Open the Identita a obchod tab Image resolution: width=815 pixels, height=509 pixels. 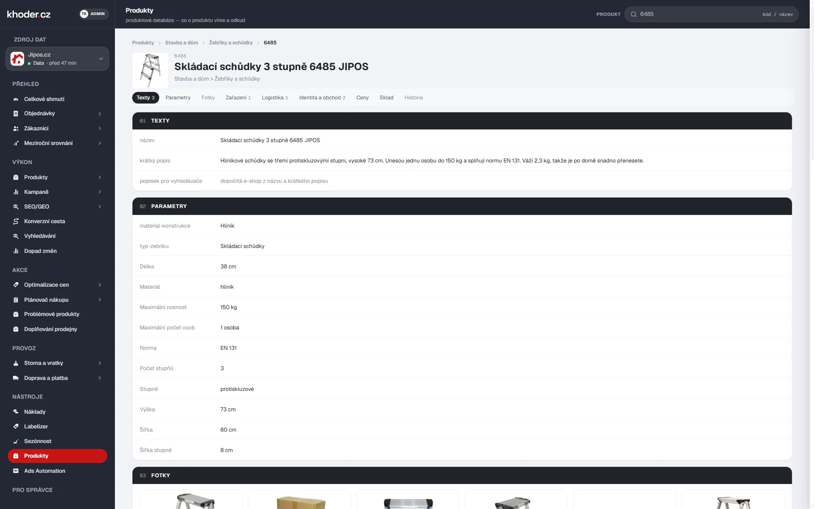coord(322,98)
